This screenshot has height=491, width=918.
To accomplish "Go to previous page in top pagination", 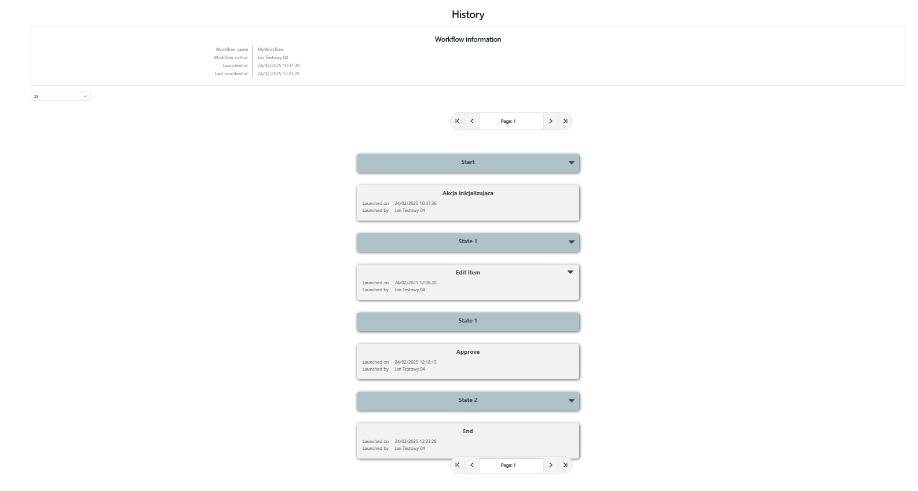I will pyautogui.click(x=472, y=121).
